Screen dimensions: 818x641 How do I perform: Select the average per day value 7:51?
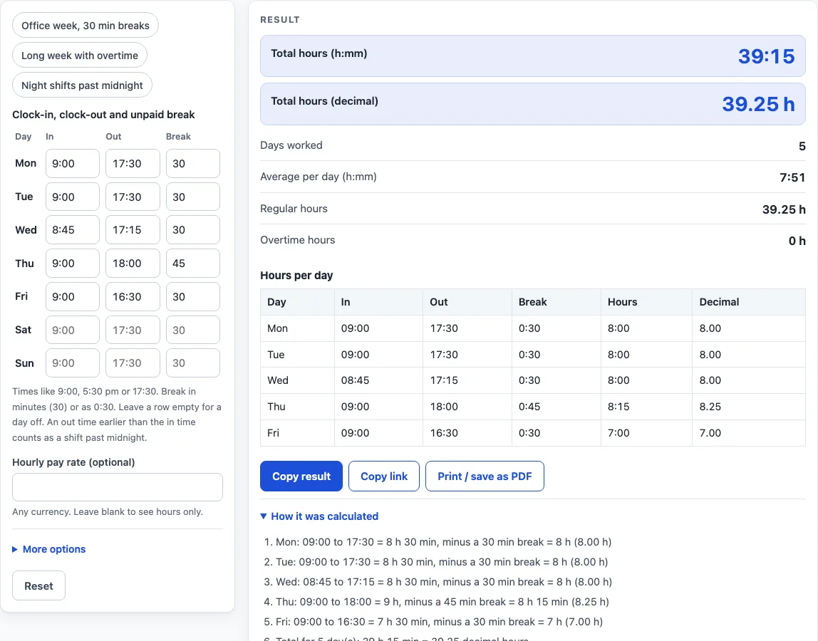pos(792,177)
